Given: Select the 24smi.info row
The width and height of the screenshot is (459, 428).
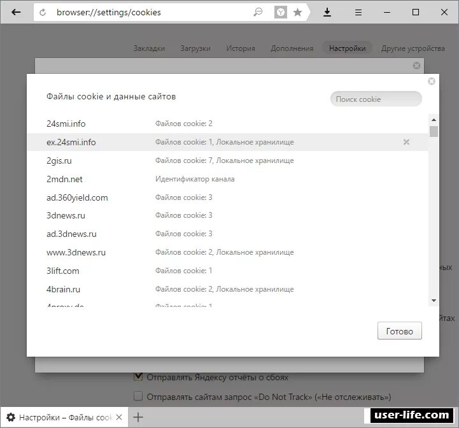Looking at the screenshot, I should (x=228, y=124).
